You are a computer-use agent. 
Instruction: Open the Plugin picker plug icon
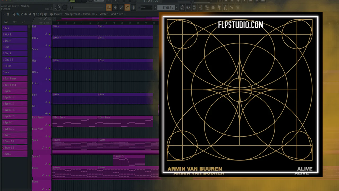(x=219, y=7)
